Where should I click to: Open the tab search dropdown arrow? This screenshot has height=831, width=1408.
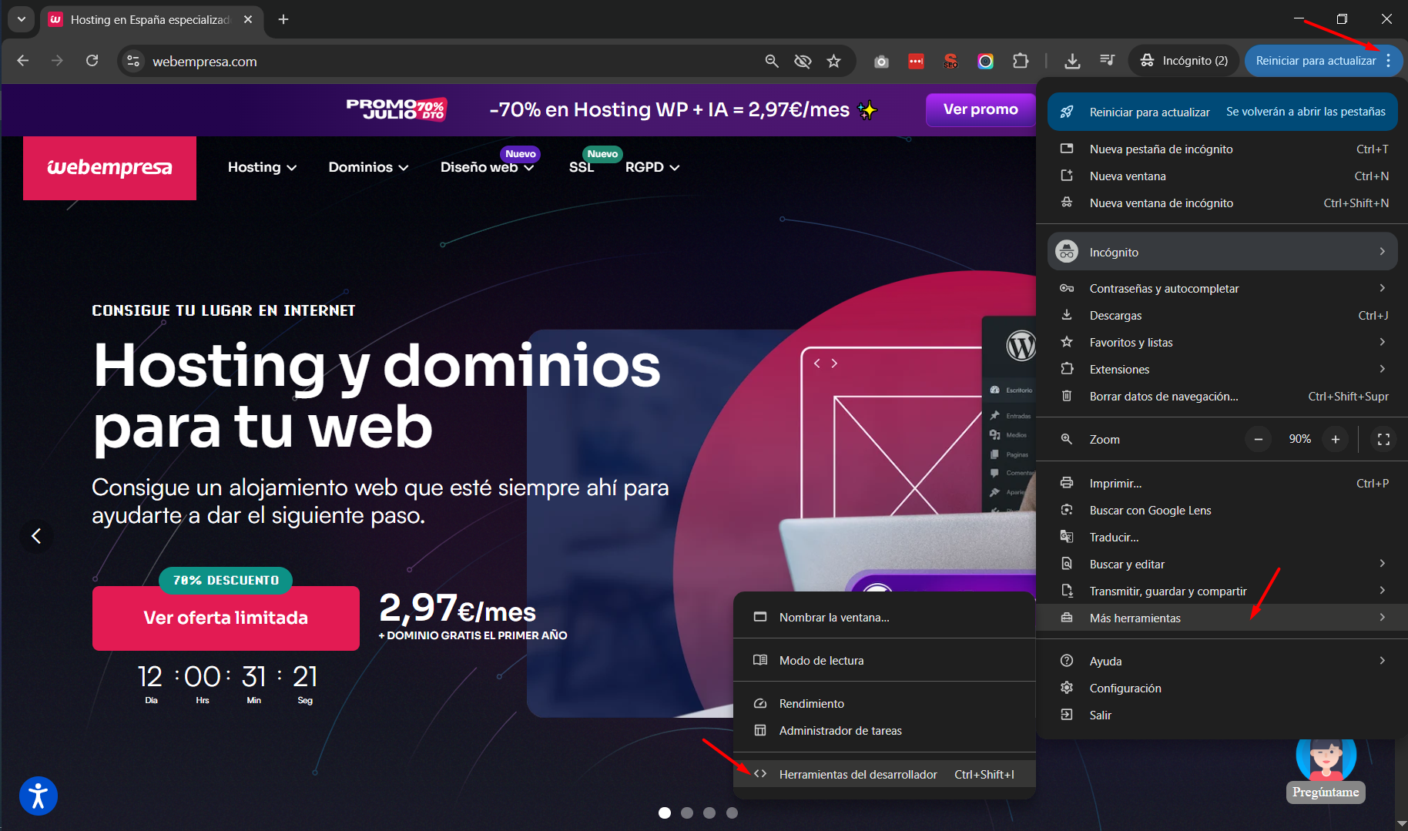(x=22, y=19)
